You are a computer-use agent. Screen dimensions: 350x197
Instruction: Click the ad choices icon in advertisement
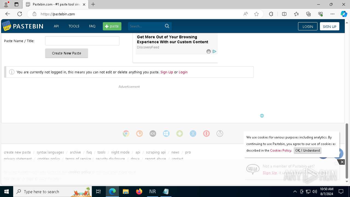click(x=214, y=51)
